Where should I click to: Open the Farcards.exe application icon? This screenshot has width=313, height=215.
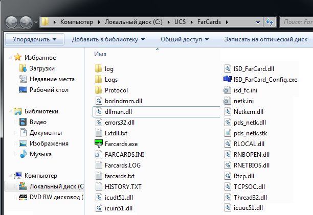tap(99, 144)
